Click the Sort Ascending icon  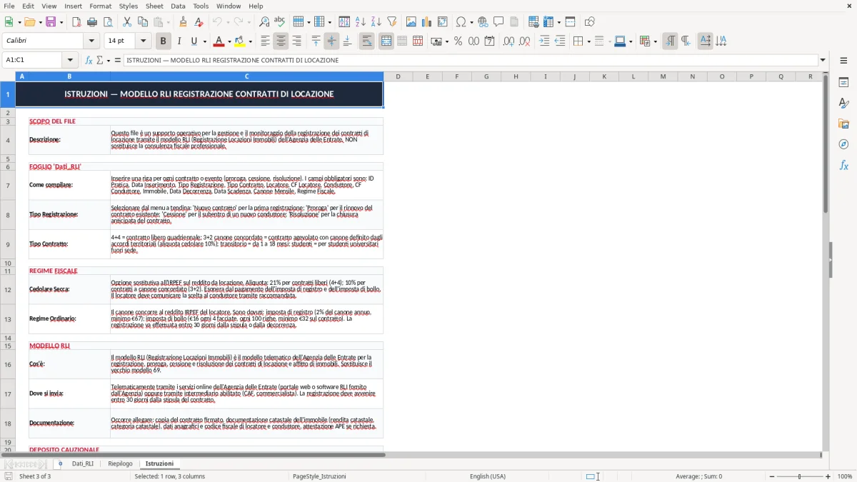361,22
